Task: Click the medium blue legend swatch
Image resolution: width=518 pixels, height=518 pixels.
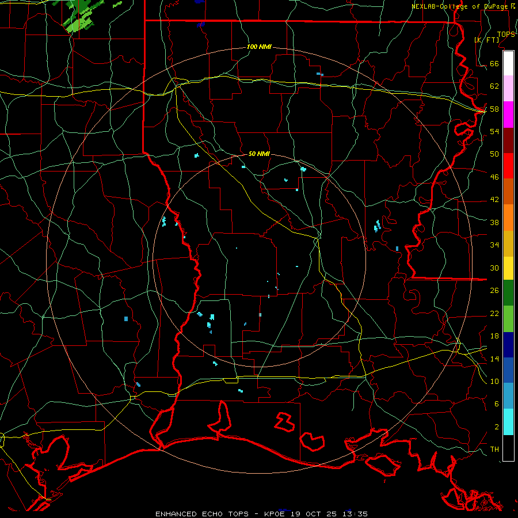Action: (508, 370)
